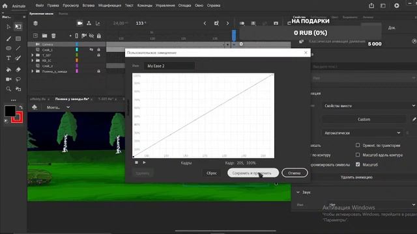Select the Eraser tool
The image size is (417, 234).
pyautogui.click(x=18, y=70)
